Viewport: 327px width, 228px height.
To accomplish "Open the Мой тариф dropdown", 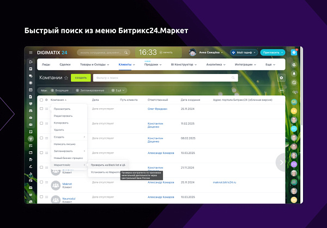I will click(244, 52).
